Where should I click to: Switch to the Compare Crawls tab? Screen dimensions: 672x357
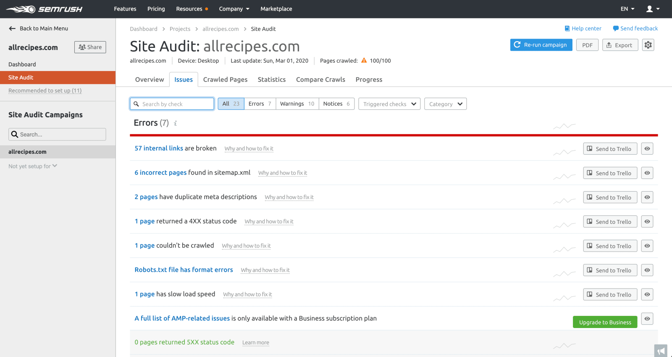320,79
